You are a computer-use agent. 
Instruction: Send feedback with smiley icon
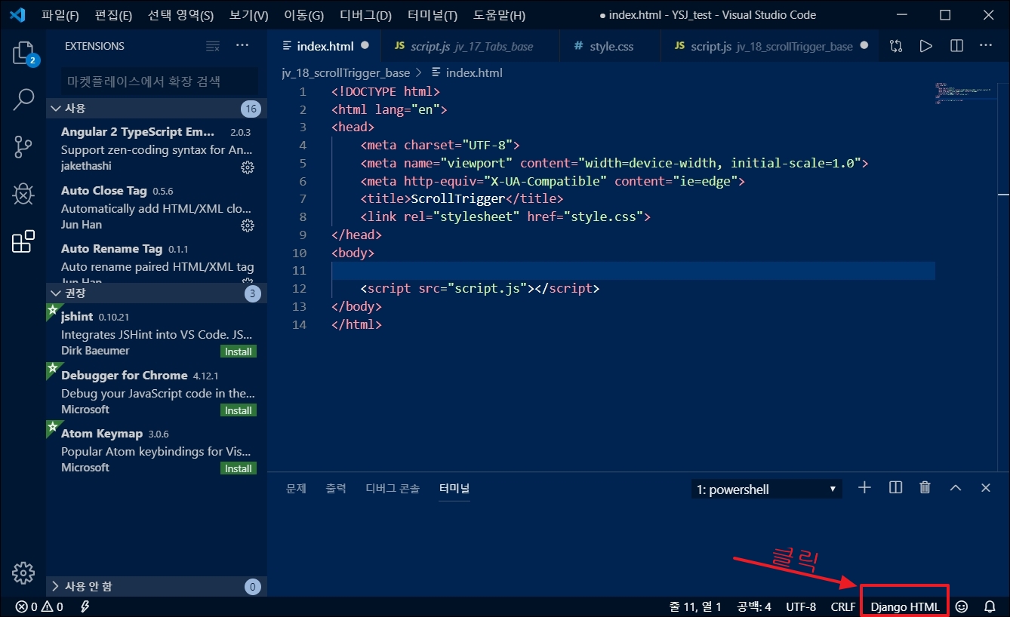pos(962,606)
